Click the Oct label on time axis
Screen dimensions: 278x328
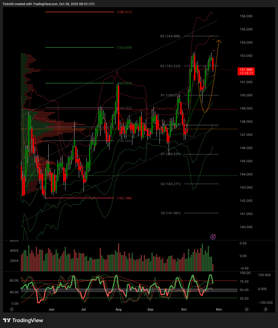point(184,309)
